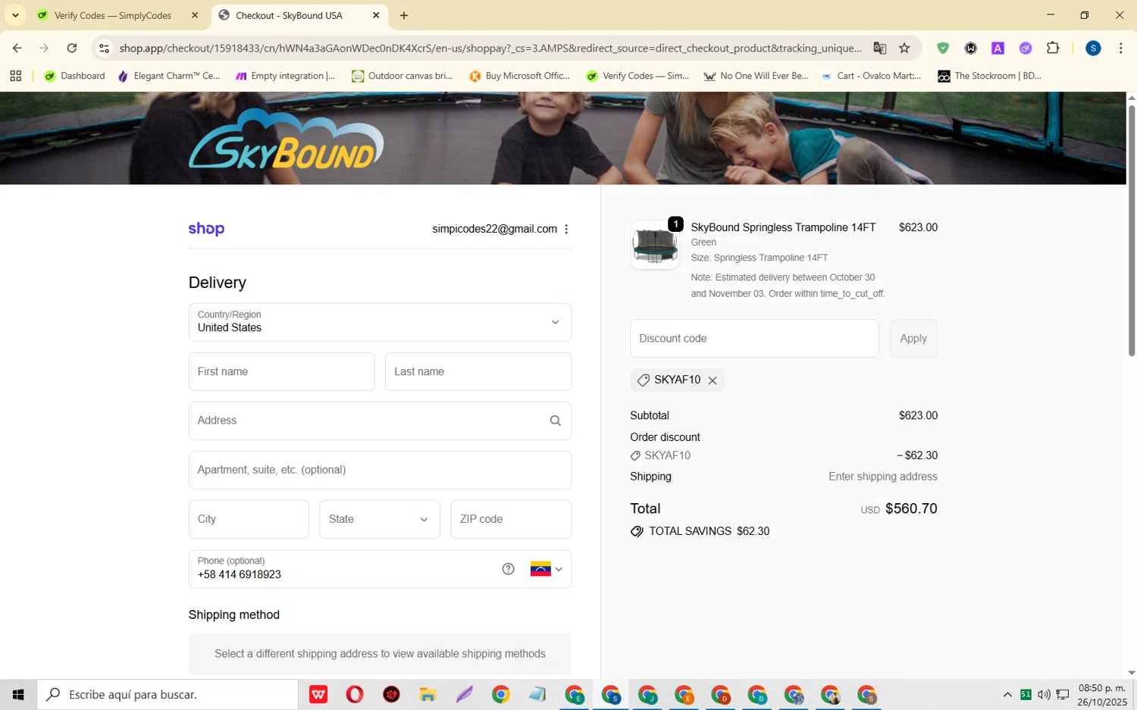Click the ZIP code field
Screen dimensions: 1137x710
tap(511, 519)
